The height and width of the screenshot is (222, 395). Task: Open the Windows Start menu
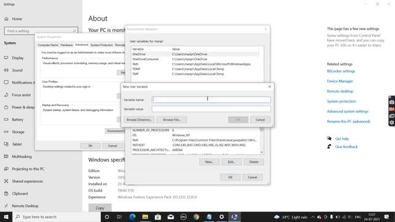pos(6,216)
